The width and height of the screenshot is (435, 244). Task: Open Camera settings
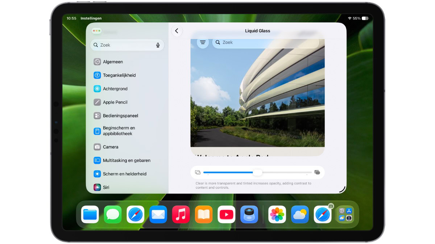click(127, 147)
